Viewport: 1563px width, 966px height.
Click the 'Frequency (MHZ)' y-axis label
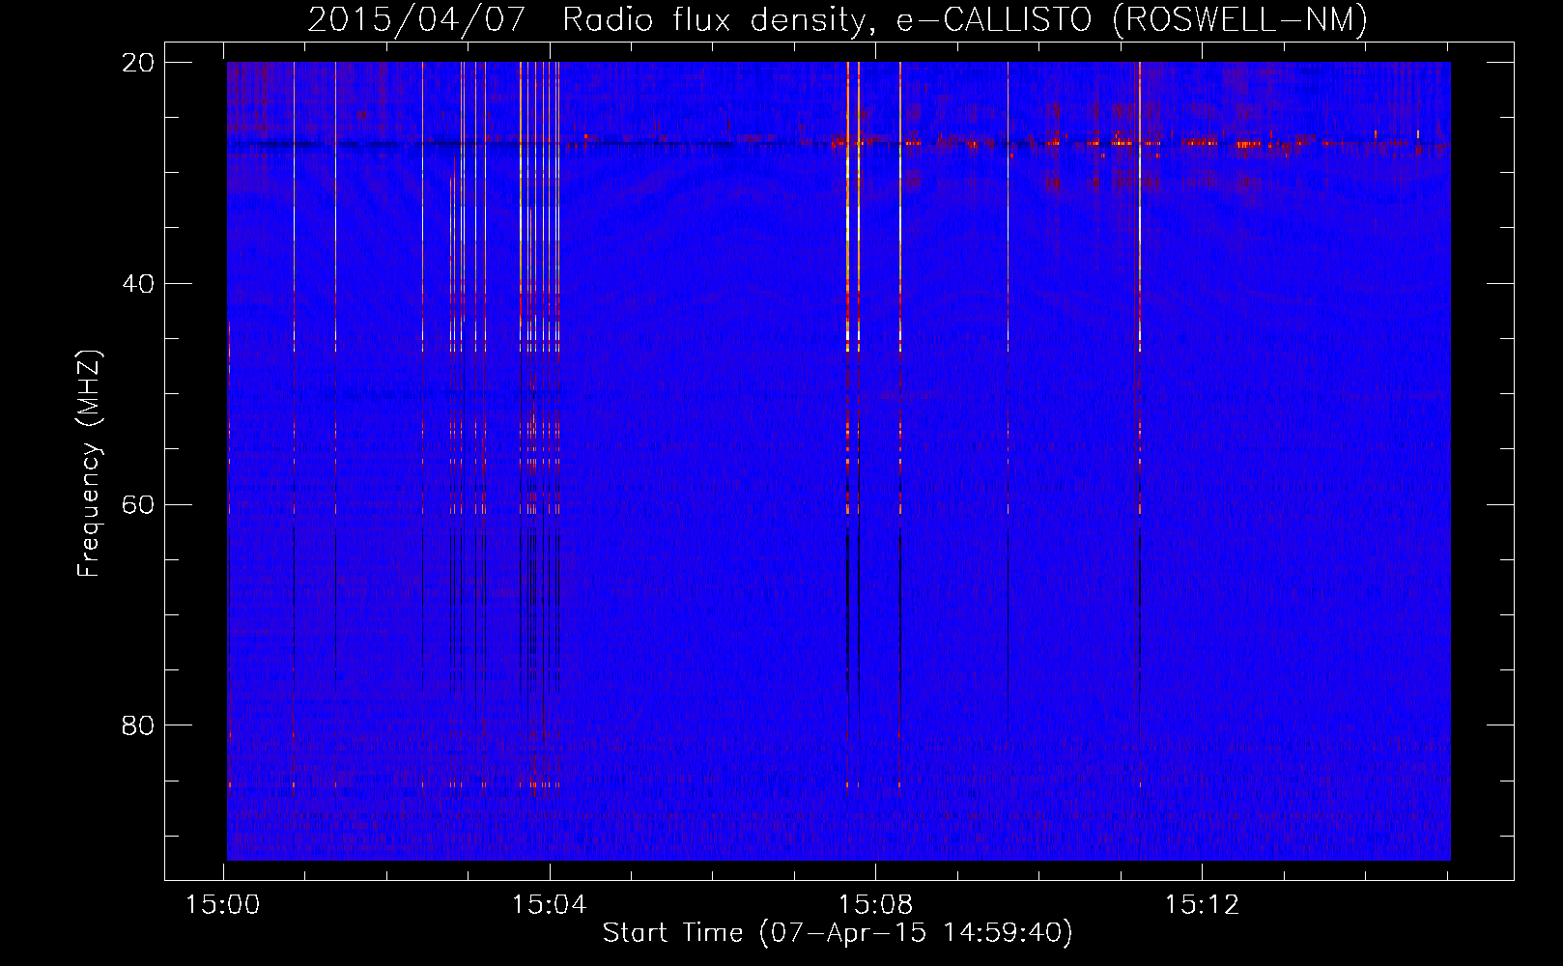(88, 463)
